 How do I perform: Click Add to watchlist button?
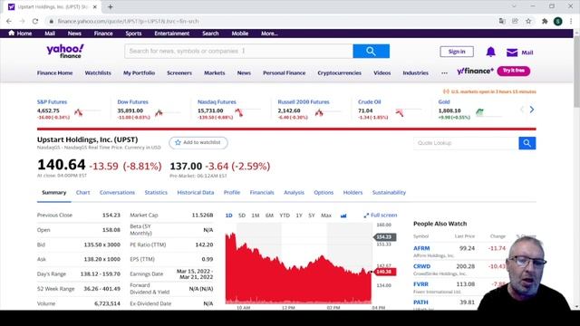coord(198,143)
